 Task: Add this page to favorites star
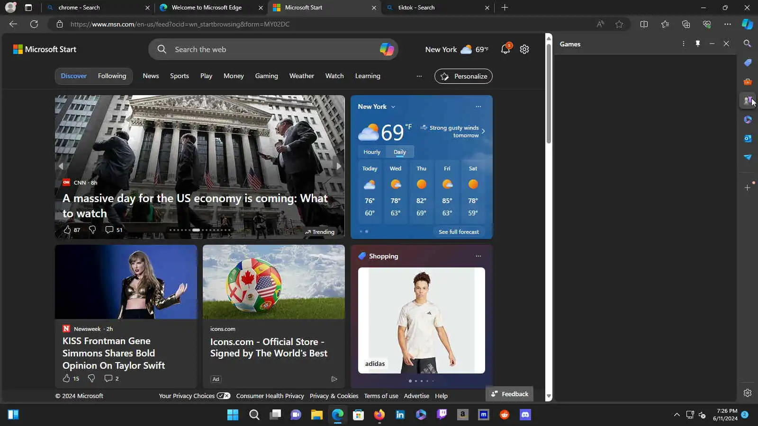(x=619, y=24)
